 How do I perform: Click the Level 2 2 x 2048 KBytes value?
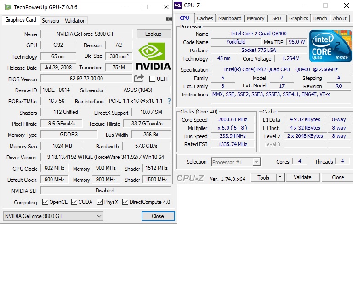pos(305,136)
